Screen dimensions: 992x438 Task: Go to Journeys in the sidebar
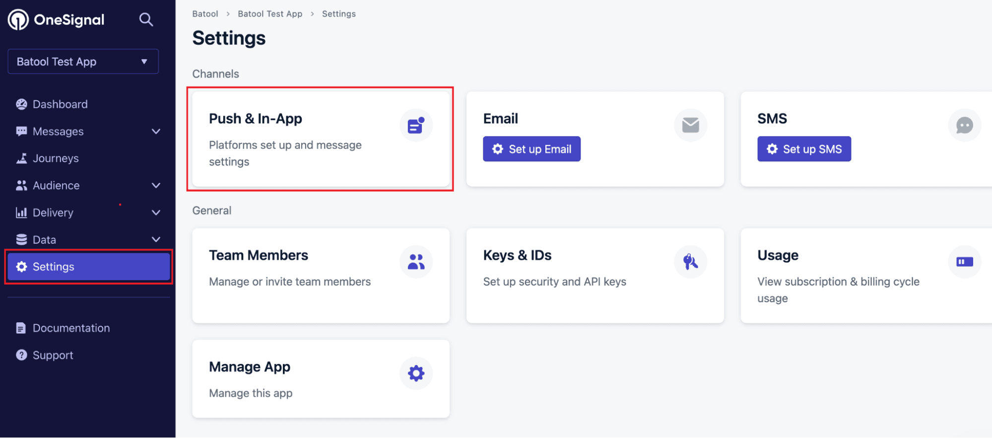(56, 158)
